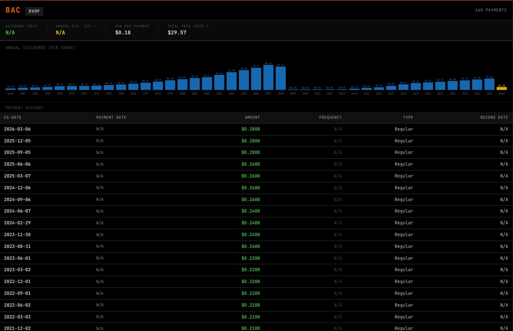513x331 pixels.
Task: Click the 1986 bar in the dividends chart
Action: pyautogui.click(x=11, y=89)
